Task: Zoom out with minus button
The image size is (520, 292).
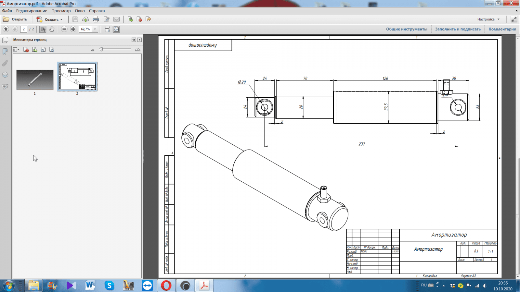Action: point(64,29)
